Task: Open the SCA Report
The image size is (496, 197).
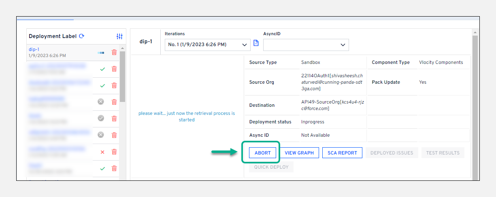Action: click(x=342, y=153)
